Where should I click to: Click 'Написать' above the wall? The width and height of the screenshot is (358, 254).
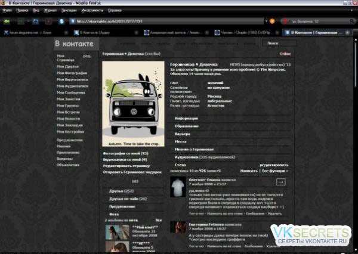tap(249, 171)
